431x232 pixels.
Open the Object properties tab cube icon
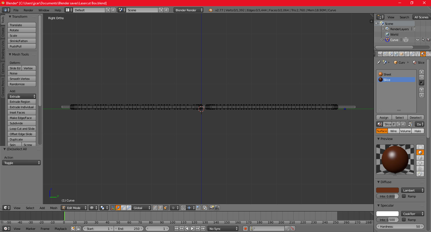[x=401, y=54]
